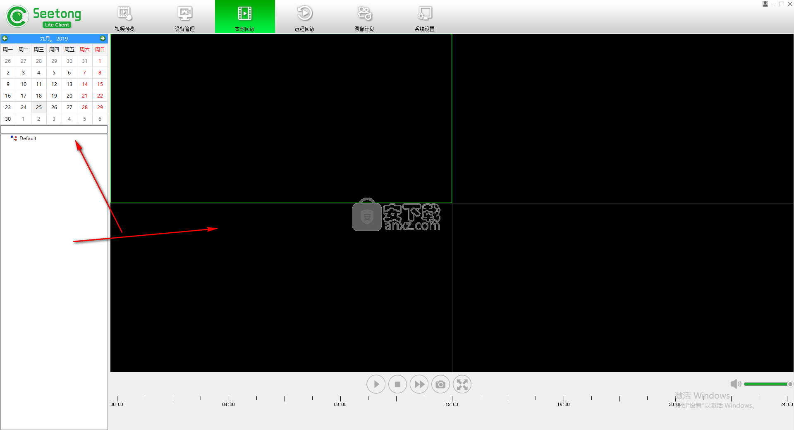Close the Seetong window

tap(790, 4)
